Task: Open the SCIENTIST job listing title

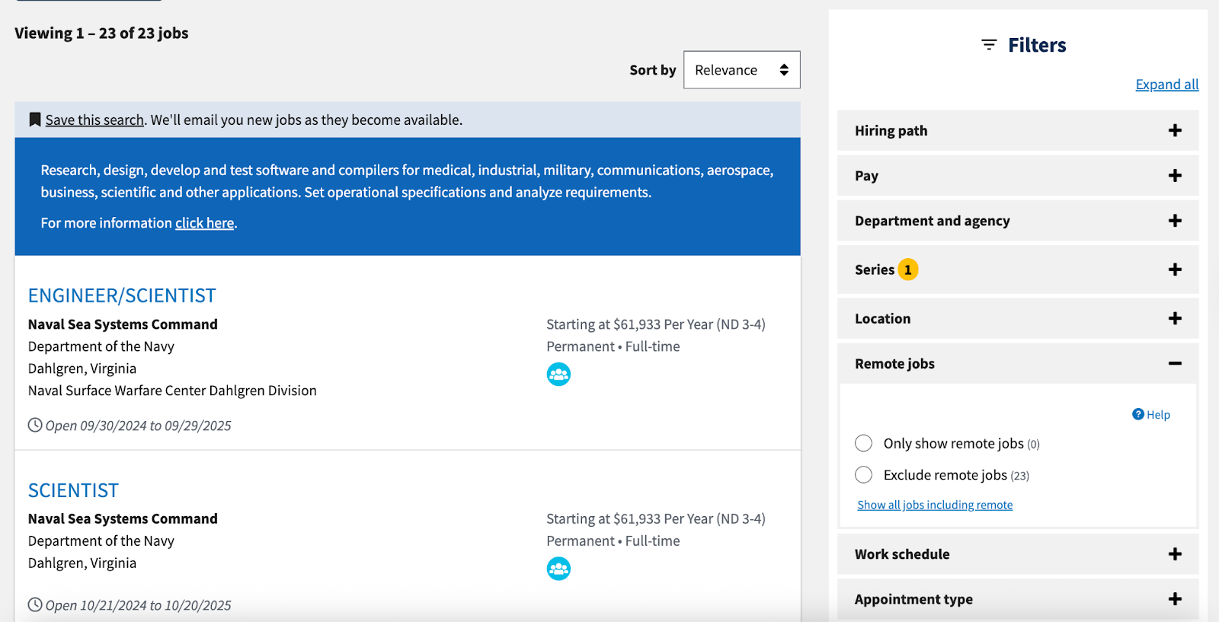Action: pos(73,490)
